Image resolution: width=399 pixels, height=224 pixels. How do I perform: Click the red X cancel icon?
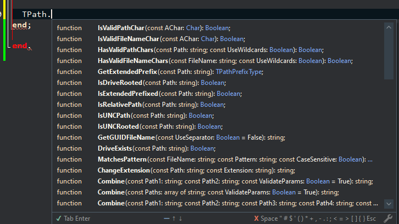(x=256, y=219)
